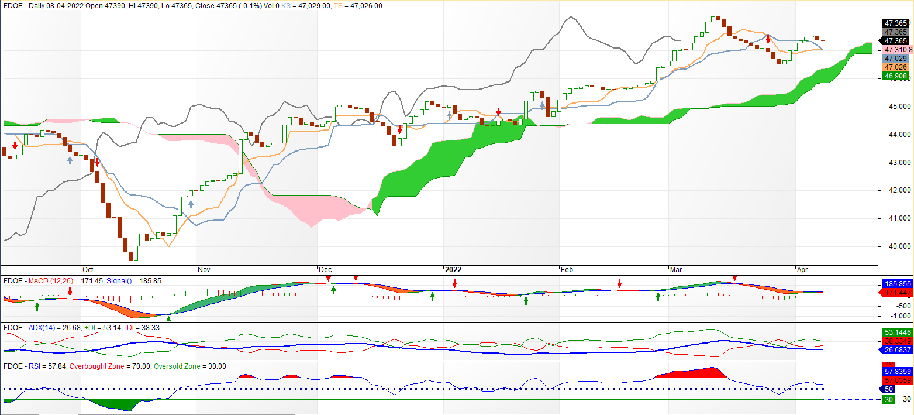
Task: Click the Overbought Zone = 70.00 label
Action: coord(111,366)
